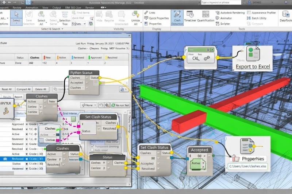Open the Find Items tool
Viewport: 292px width, 194px height.
pos(81,13)
